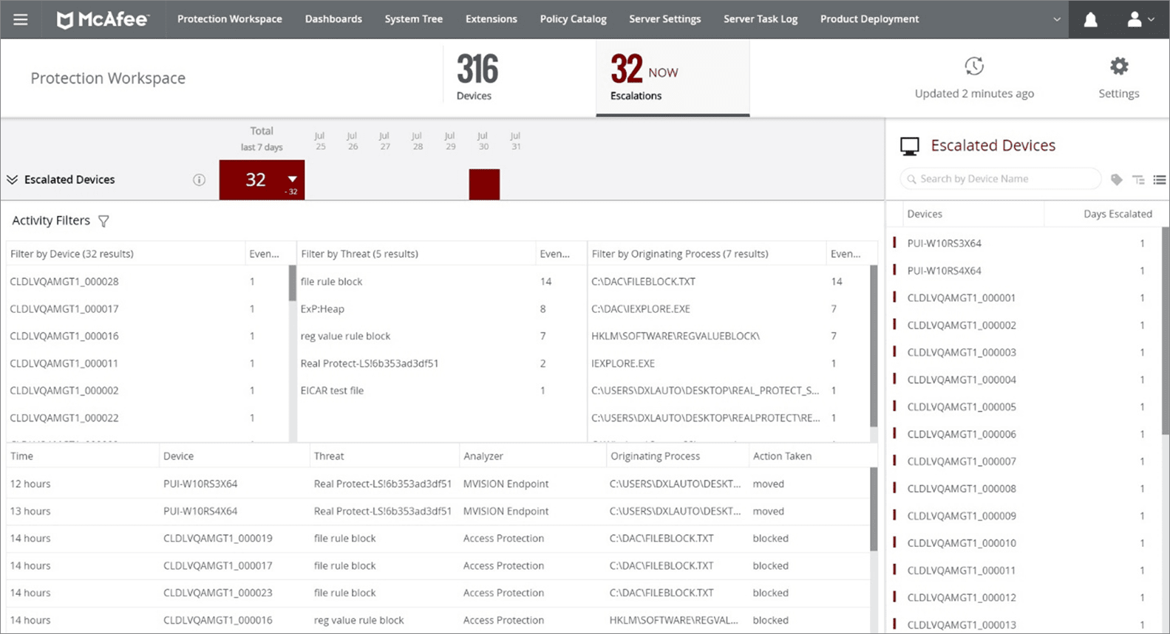Click the Escalated Devices info icon

pyautogui.click(x=199, y=180)
